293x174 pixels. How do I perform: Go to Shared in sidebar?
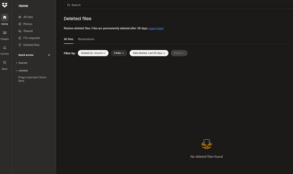click(x=28, y=31)
